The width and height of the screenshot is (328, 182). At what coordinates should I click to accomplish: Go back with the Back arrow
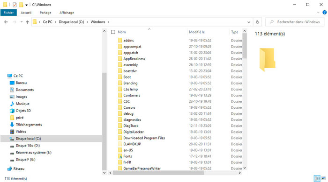[6, 22]
